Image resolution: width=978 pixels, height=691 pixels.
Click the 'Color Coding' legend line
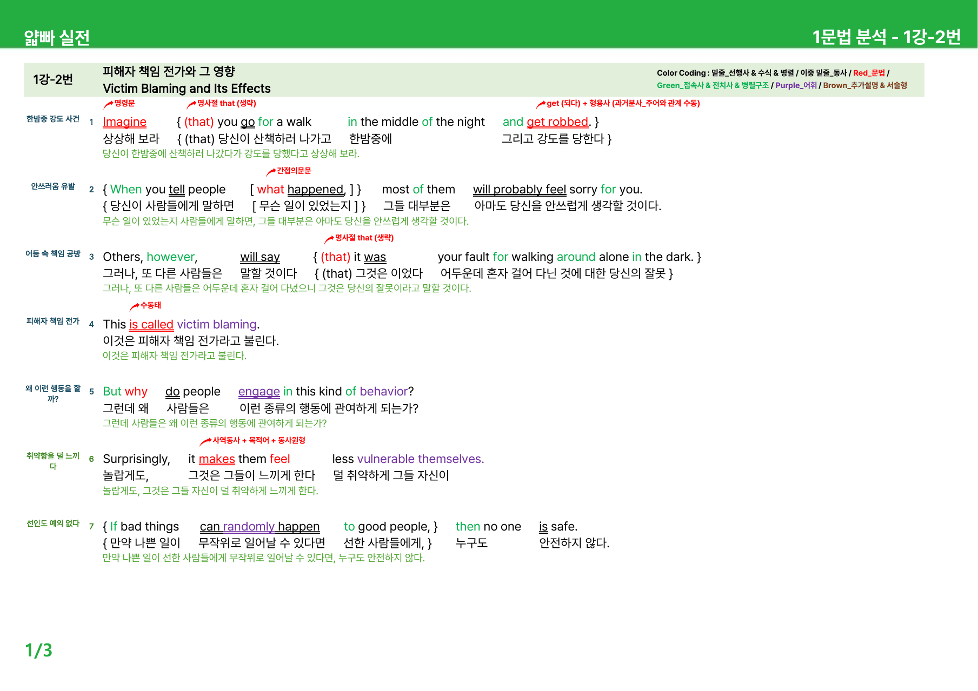coord(773,73)
